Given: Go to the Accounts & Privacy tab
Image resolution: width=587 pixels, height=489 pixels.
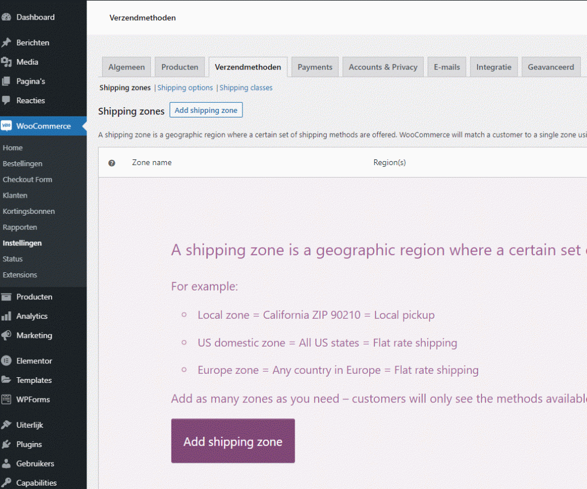Looking at the screenshot, I should (383, 67).
